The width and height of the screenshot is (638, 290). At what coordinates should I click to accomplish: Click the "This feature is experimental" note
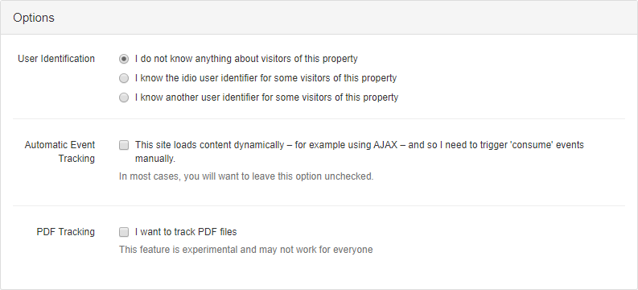[245, 249]
